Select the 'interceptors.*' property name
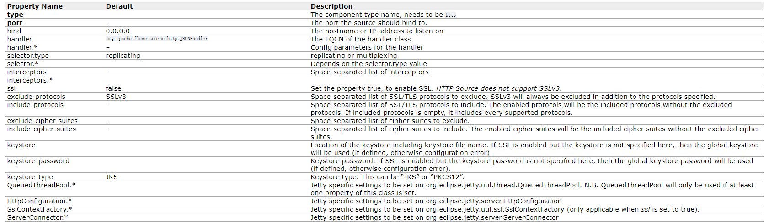Viewport: 769px width, 222px height. pyautogui.click(x=30, y=80)
